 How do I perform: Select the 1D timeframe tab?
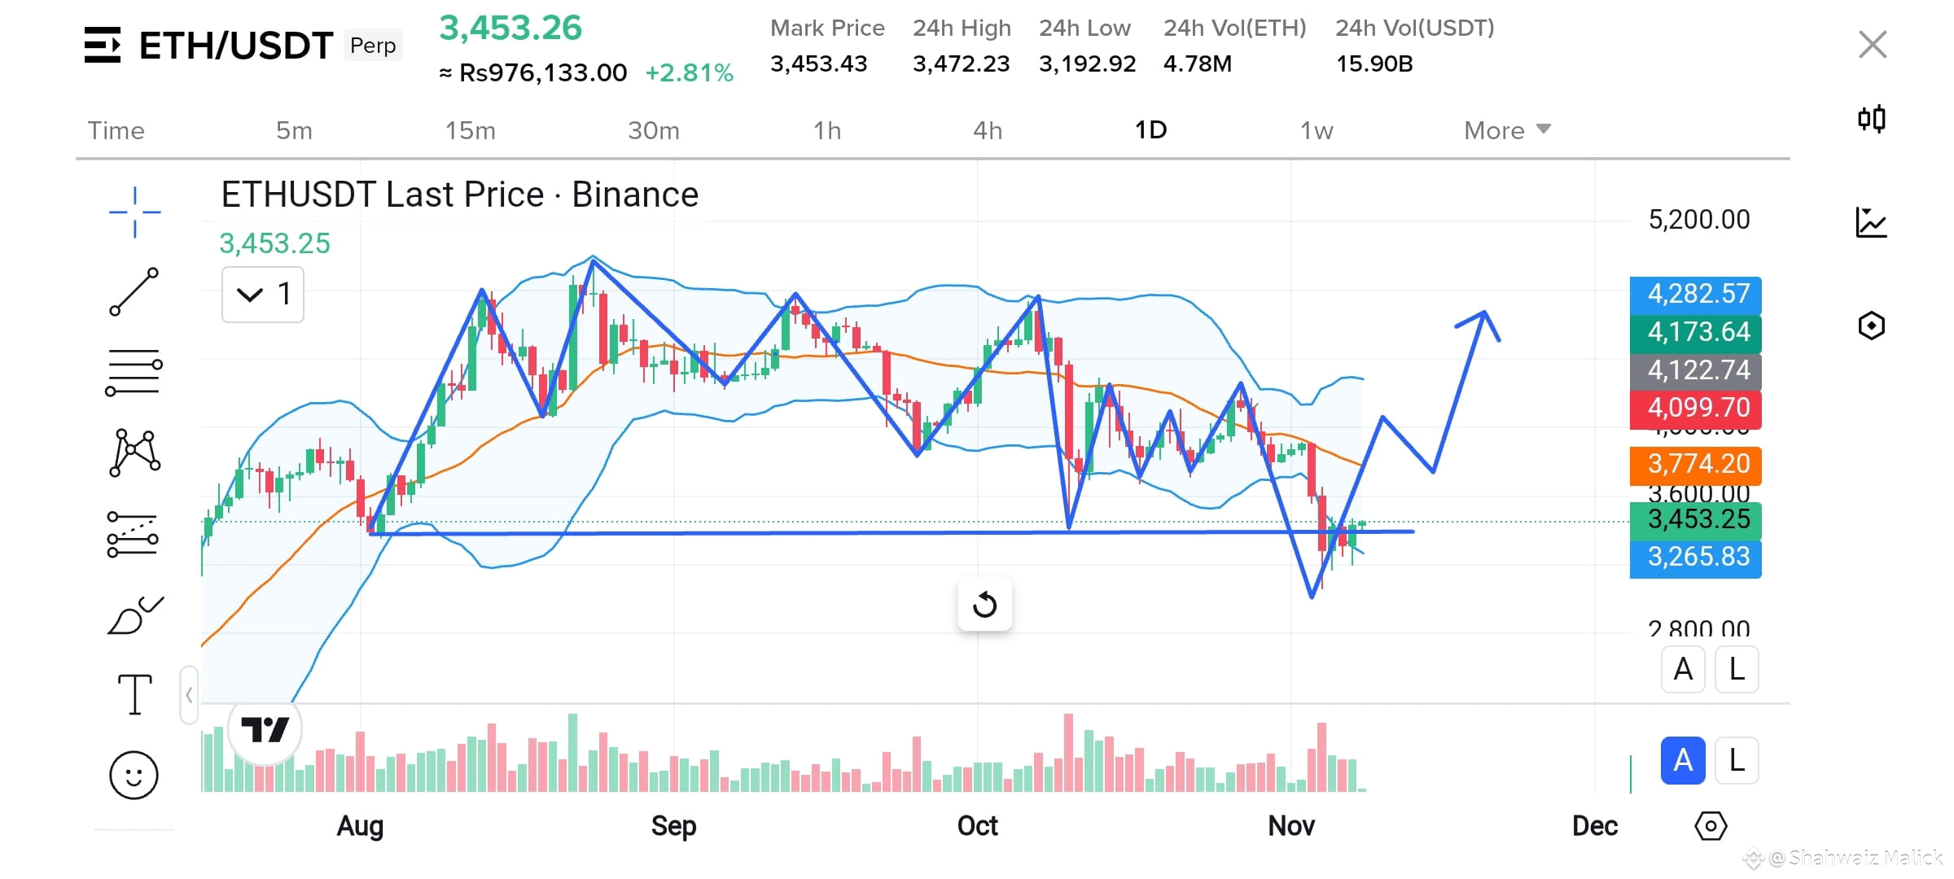[1151, 130]
